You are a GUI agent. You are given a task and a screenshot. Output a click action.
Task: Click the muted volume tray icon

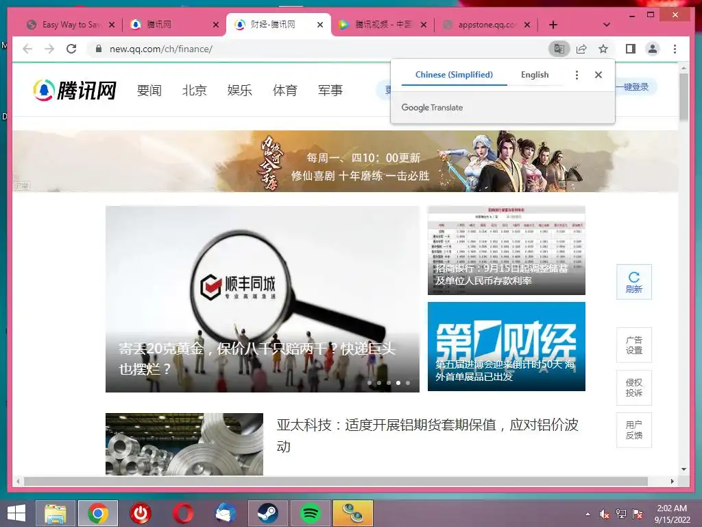(x=604, y=514)
